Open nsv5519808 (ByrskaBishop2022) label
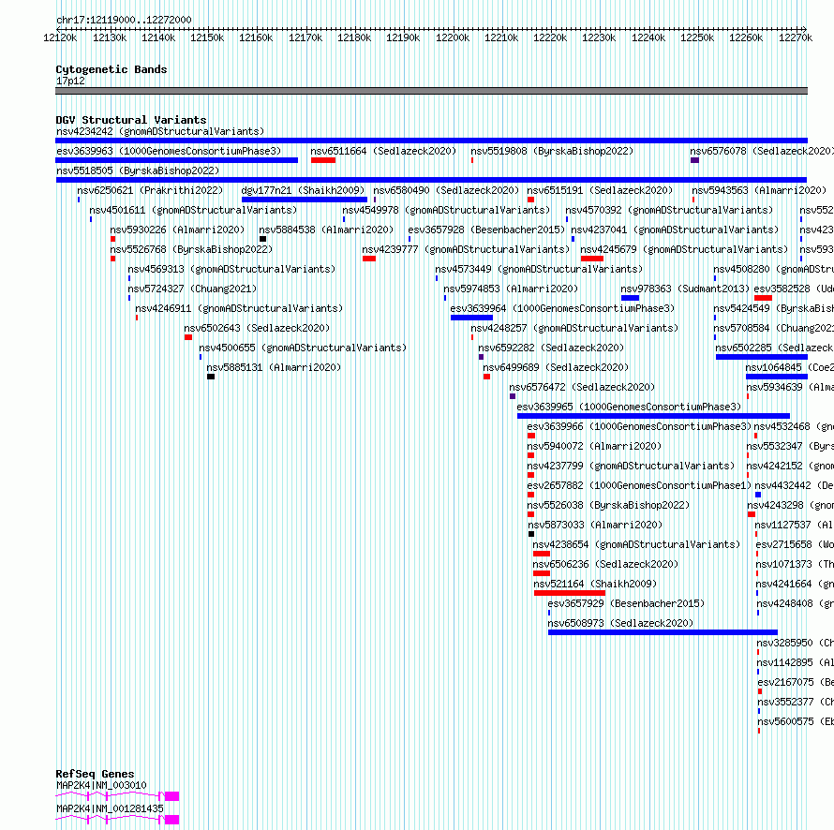 [552, 151]
